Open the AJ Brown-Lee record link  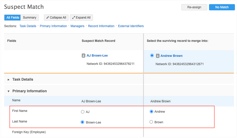click(x=97, y=56)
